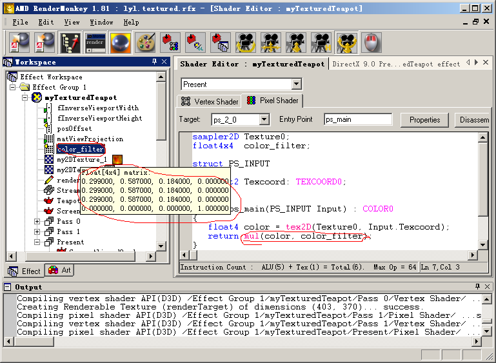Click Output panel horizontal scroll right arrow
Image resolution: width=496 pixels, height=363 pixels.
pyautogui.click(x=477, y=342)
